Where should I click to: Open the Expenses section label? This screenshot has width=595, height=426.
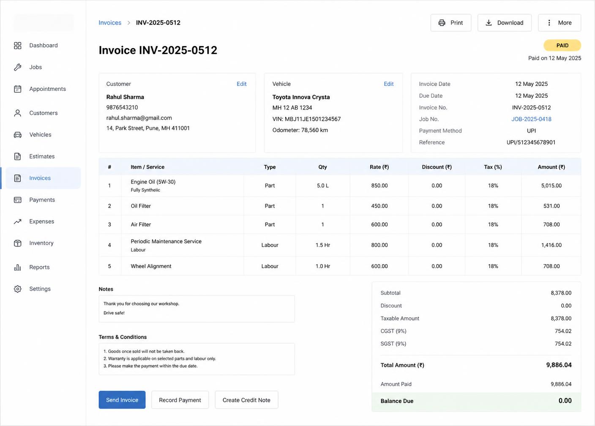[x=41, y=221]
